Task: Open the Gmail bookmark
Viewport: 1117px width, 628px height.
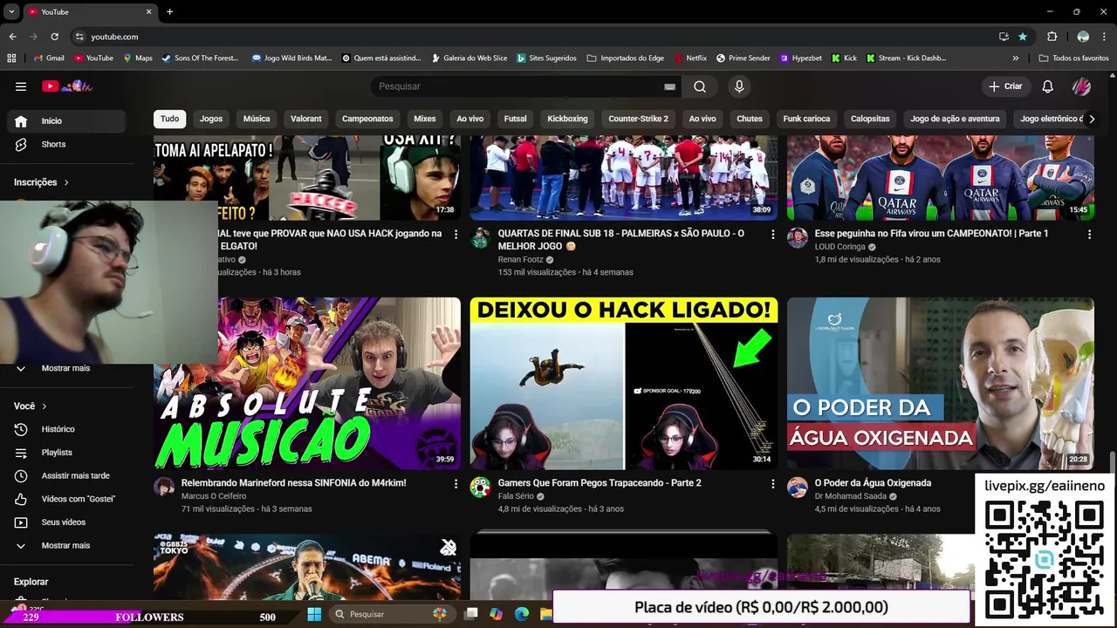Action: click(49, 58)
